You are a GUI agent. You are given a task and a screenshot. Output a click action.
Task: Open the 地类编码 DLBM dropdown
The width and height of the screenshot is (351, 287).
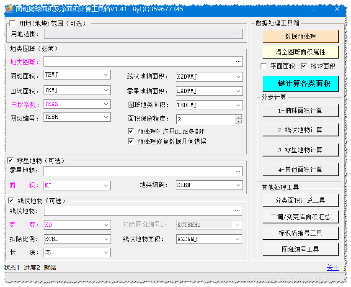[x=238, y=185]
